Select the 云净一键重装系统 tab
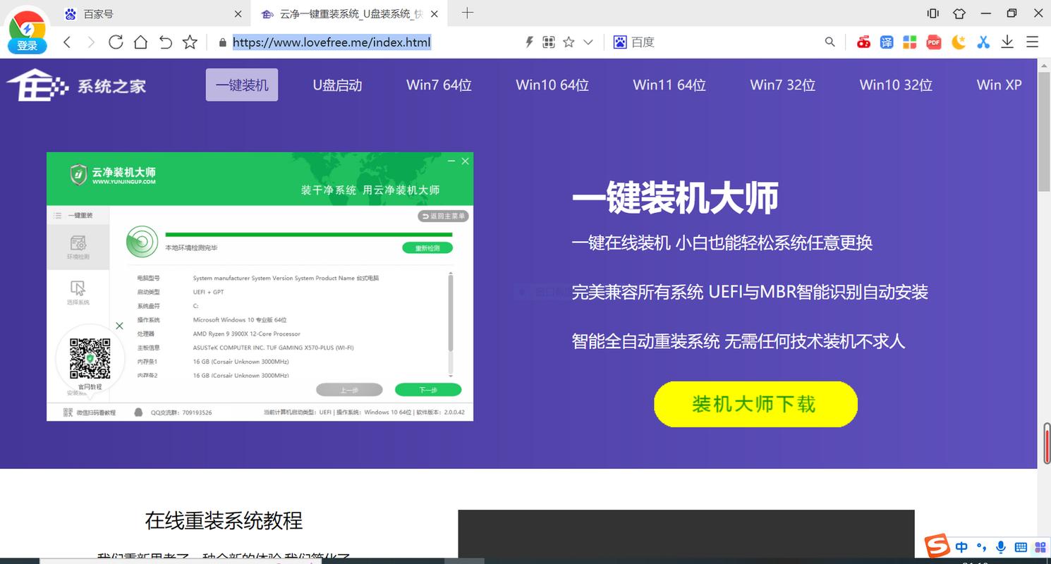Viewport: 1051px width, 564px height. 349,13
